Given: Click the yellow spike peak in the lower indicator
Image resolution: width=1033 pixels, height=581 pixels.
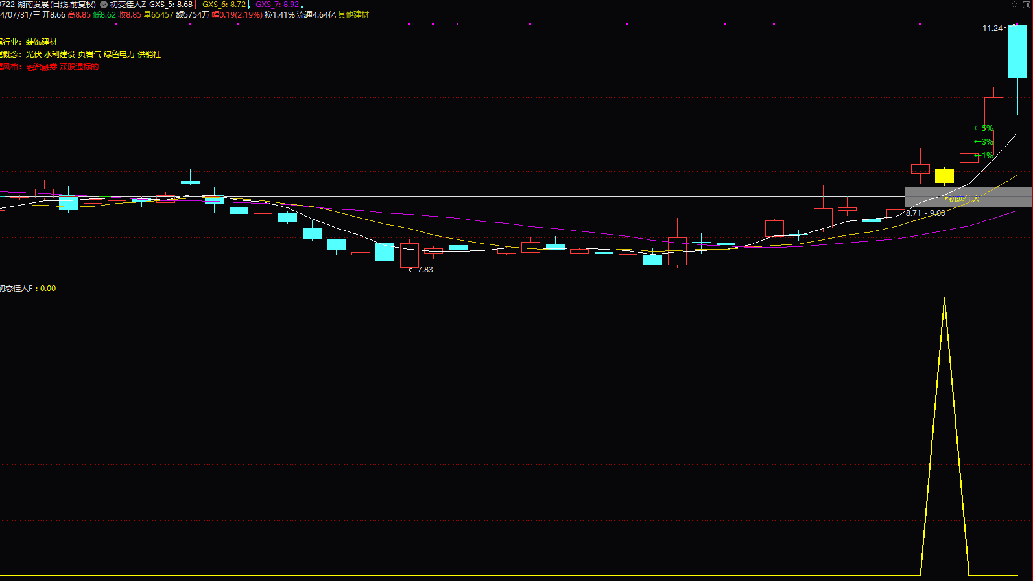Looking at the screenshot, I should 944,299.
